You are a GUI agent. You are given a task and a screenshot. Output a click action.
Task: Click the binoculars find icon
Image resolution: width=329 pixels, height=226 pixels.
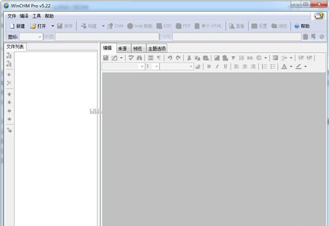coord(140,58)
